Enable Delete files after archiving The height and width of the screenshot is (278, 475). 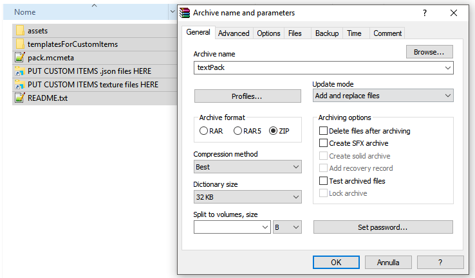point(324,131)
